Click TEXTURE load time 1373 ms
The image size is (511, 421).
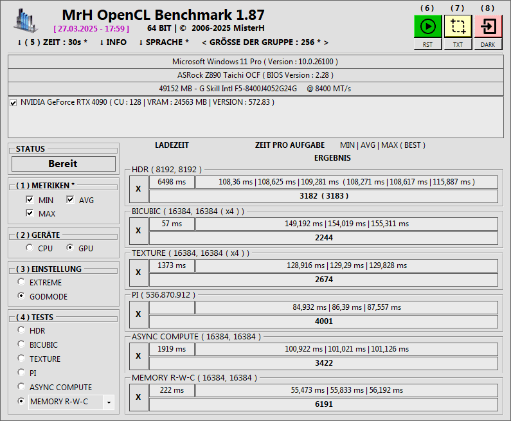[172, 265]
